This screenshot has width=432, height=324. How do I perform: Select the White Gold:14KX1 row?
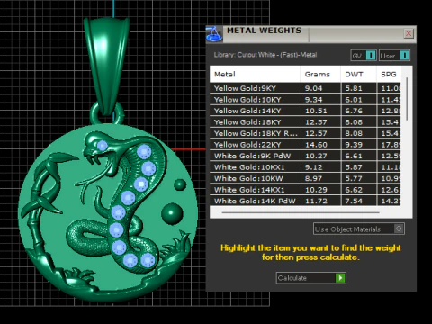point(305,190)
